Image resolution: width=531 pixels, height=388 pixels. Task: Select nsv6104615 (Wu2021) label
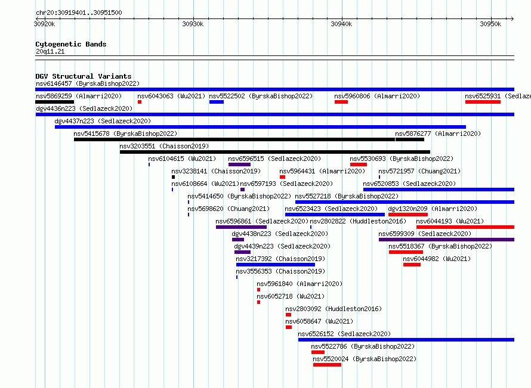[x=182, y=159]
